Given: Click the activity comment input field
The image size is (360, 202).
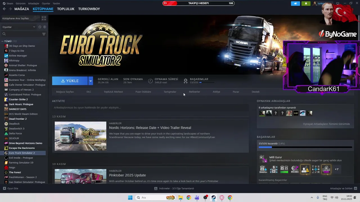Looking at the screenshot, I should pyautogui.click(x=150, y=107).
